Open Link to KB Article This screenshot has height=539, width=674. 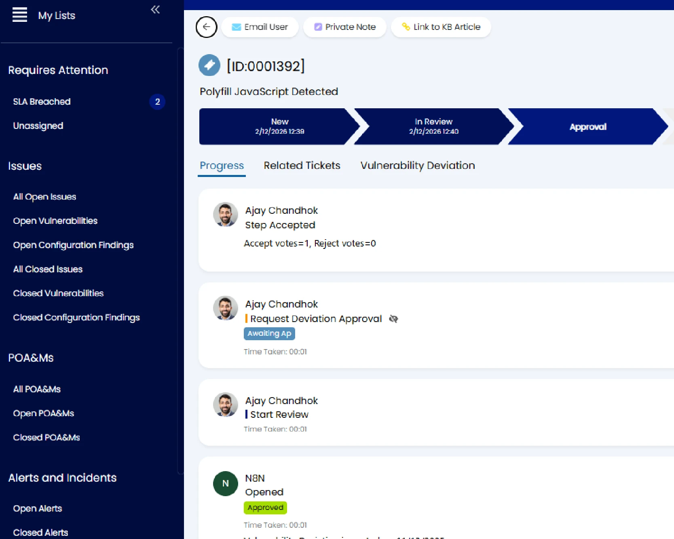[441, 27]
